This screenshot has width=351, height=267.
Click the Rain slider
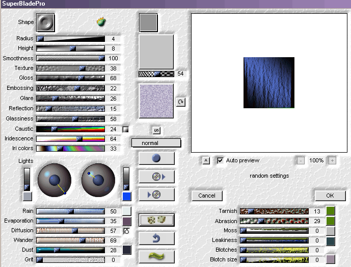(x=70, y=211)
